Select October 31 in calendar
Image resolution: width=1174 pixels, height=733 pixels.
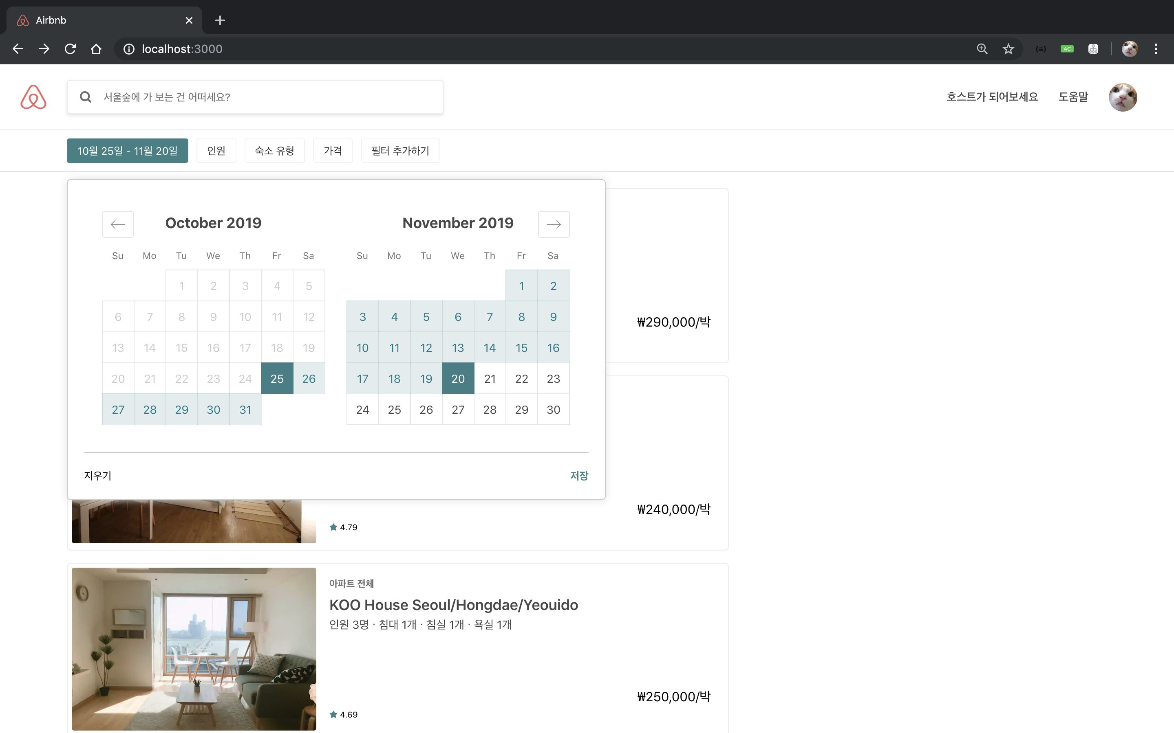(245, 410)
